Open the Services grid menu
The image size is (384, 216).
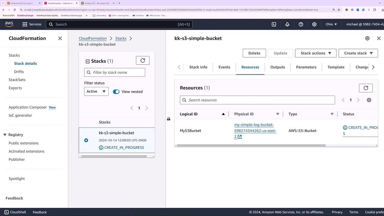[x=31, y=24]
